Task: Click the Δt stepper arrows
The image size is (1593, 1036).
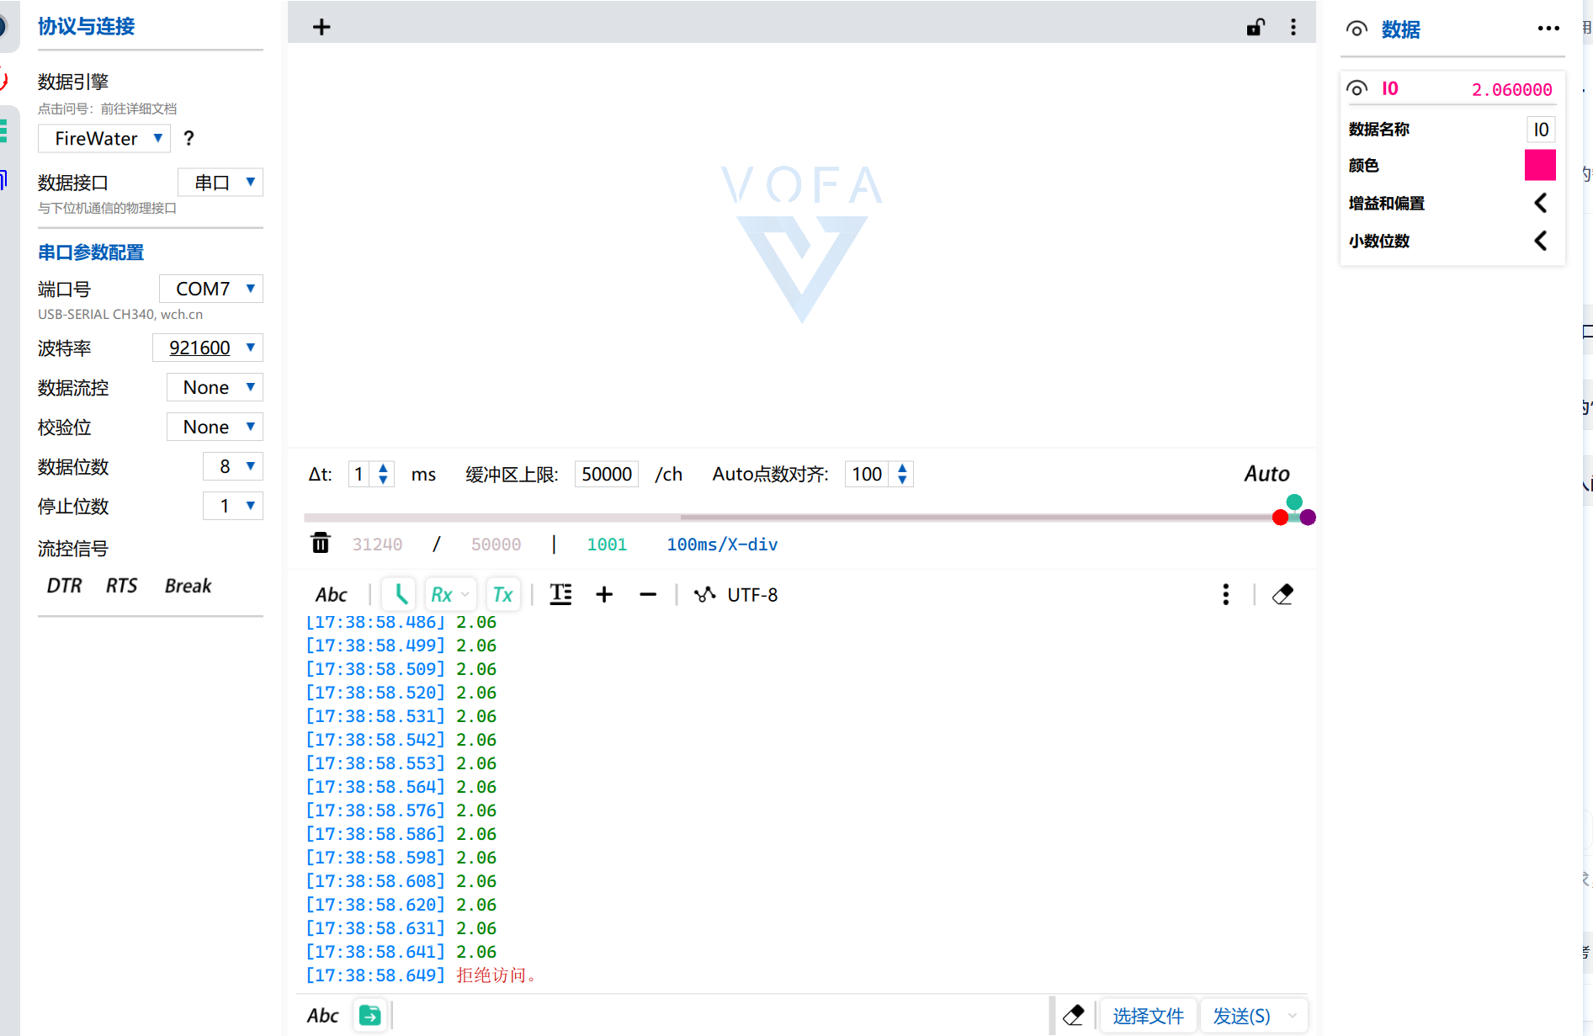Action: (x=383, y=474)
